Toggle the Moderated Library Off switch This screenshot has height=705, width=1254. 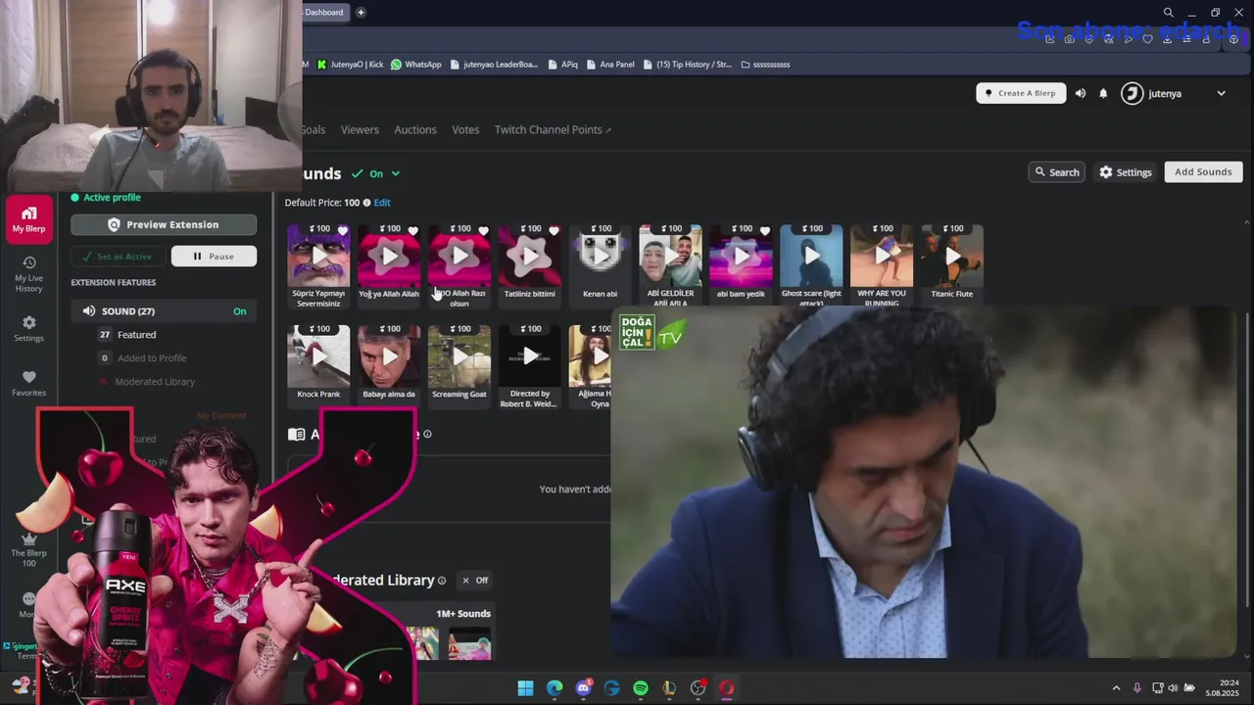(x=475, y=581)
